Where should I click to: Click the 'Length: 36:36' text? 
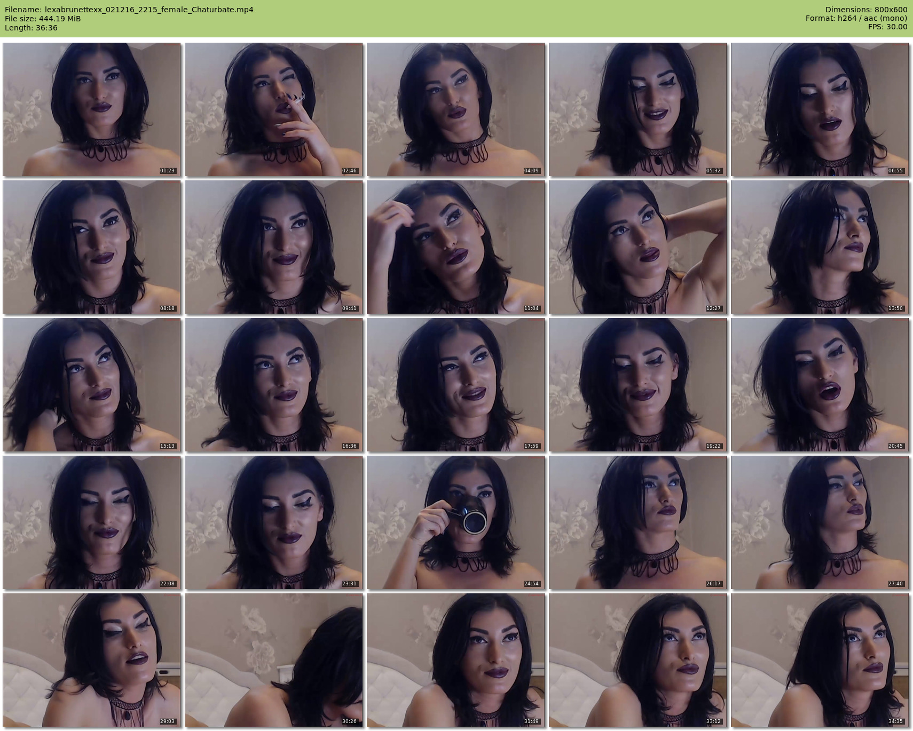pos(31,28)
